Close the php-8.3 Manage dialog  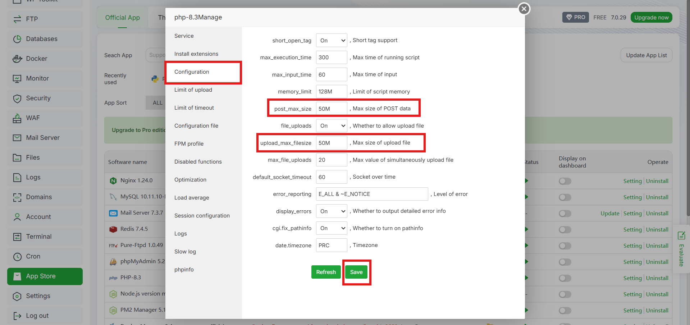[524, 9]
